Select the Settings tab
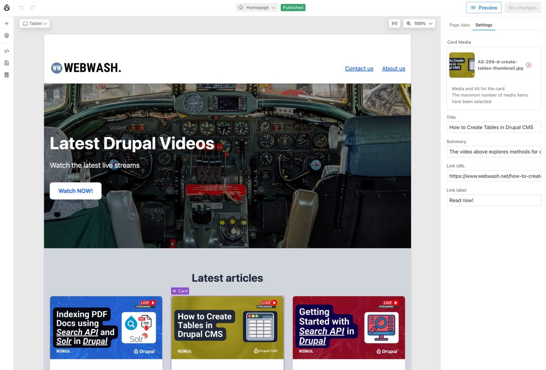546x370 pixels. [x=484, y=25]
